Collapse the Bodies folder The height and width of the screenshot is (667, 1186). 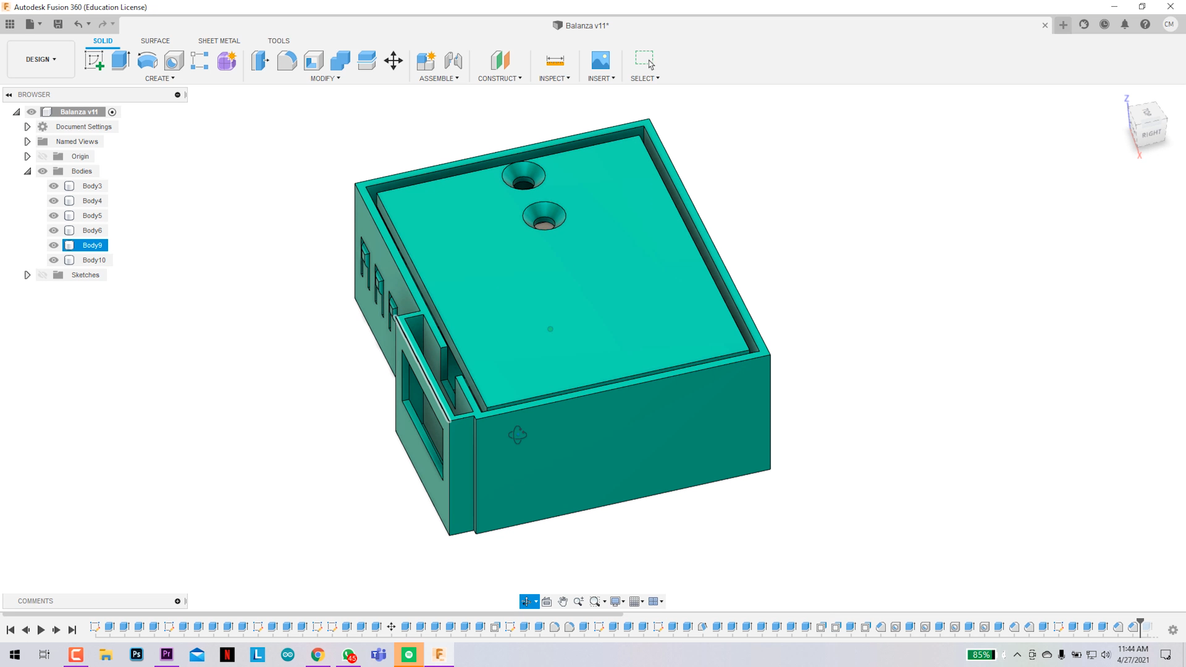(27, 171)
